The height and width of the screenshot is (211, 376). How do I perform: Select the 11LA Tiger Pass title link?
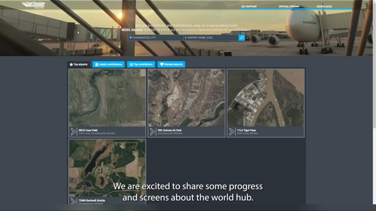coord(246,130)
